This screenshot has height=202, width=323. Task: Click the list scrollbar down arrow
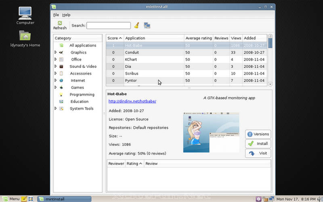tap(270, 84)
